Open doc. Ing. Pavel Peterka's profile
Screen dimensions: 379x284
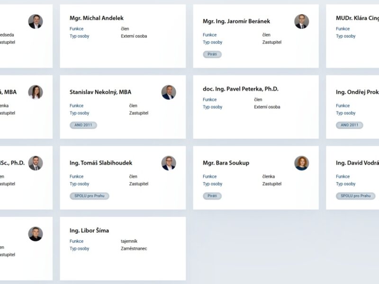240,89
